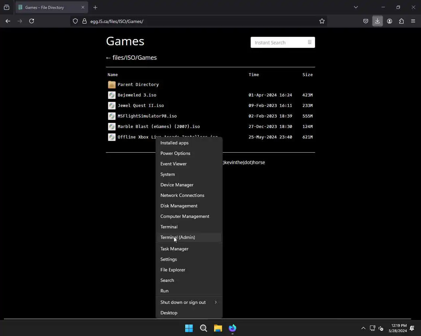The width and height of the screenshot is (421, 336).
Task: Click the files/ISO/Games breadcrumb link
Action: (x=135, y=58)
